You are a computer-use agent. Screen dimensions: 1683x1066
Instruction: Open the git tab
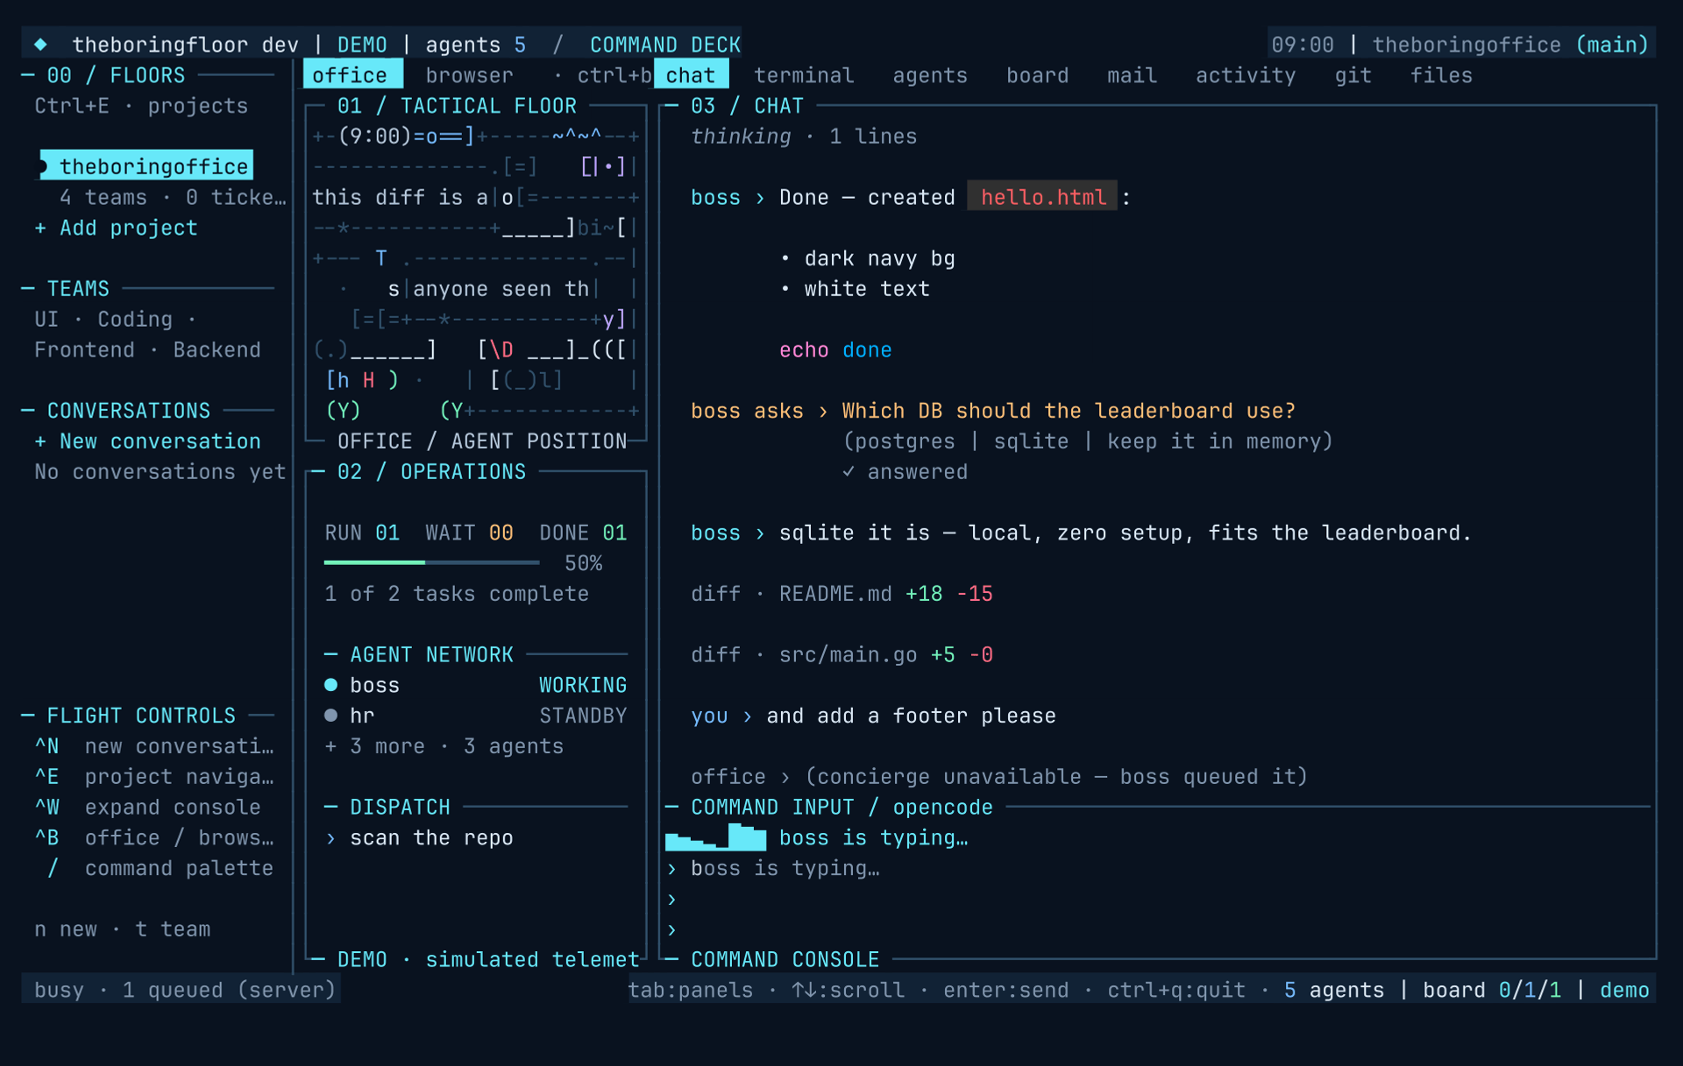tap(1353, 75)
